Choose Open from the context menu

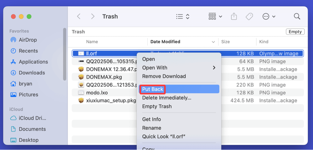(x=179, y=59)
